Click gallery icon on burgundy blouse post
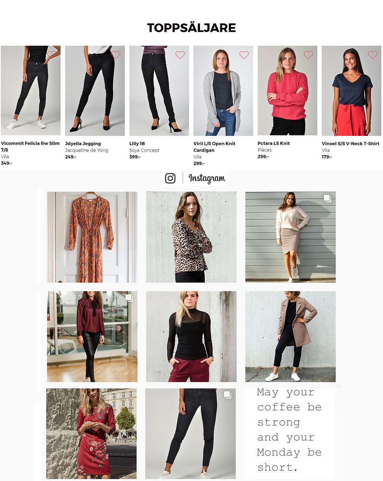The image size is (383, 481). [x=129, y=298]
